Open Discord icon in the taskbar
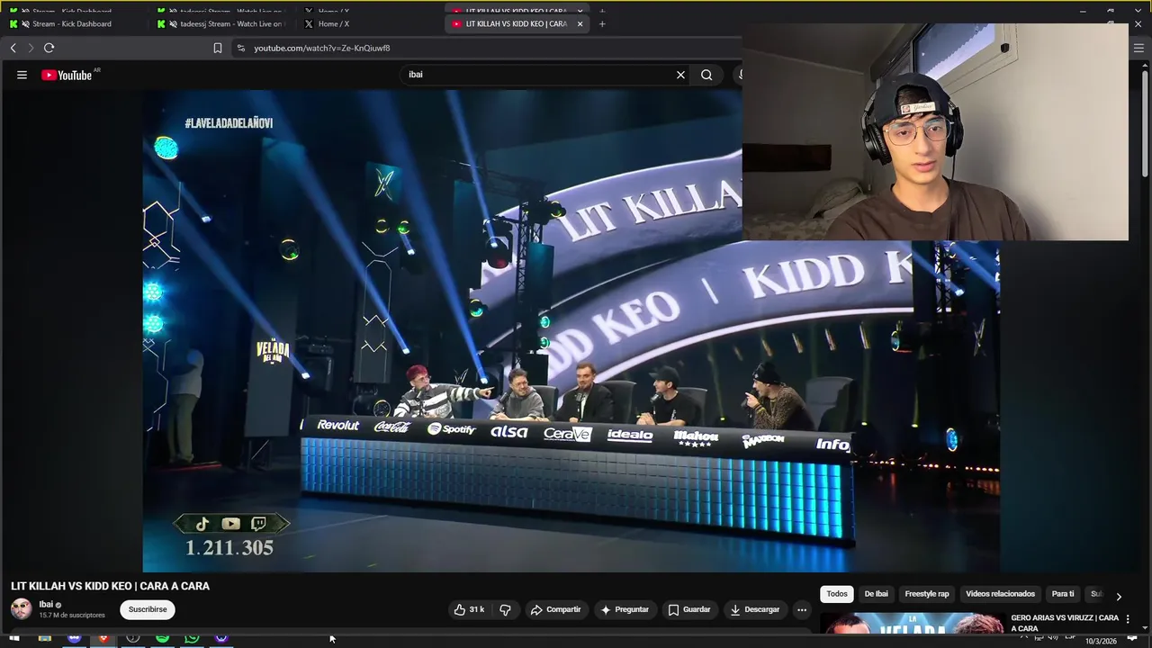Image resolution: width=1152 pixels, height=648 pixels. (74, 638)
